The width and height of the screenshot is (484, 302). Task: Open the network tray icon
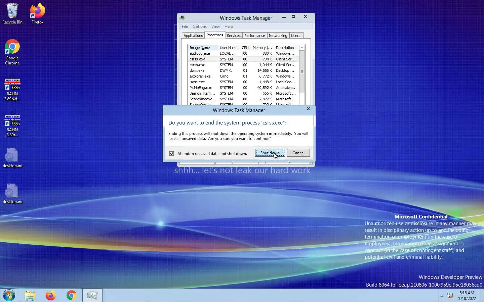pyautogui.click(x=450, y=296)
